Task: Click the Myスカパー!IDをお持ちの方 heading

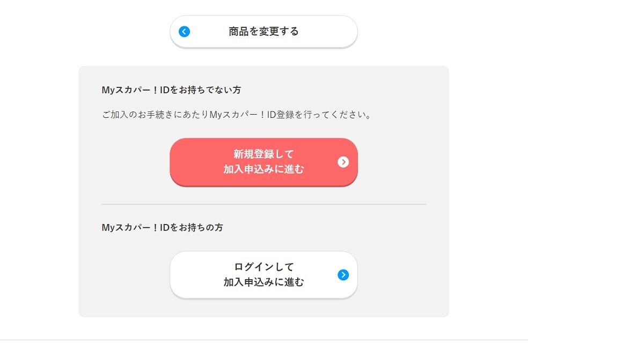Action: click(163, 227)
